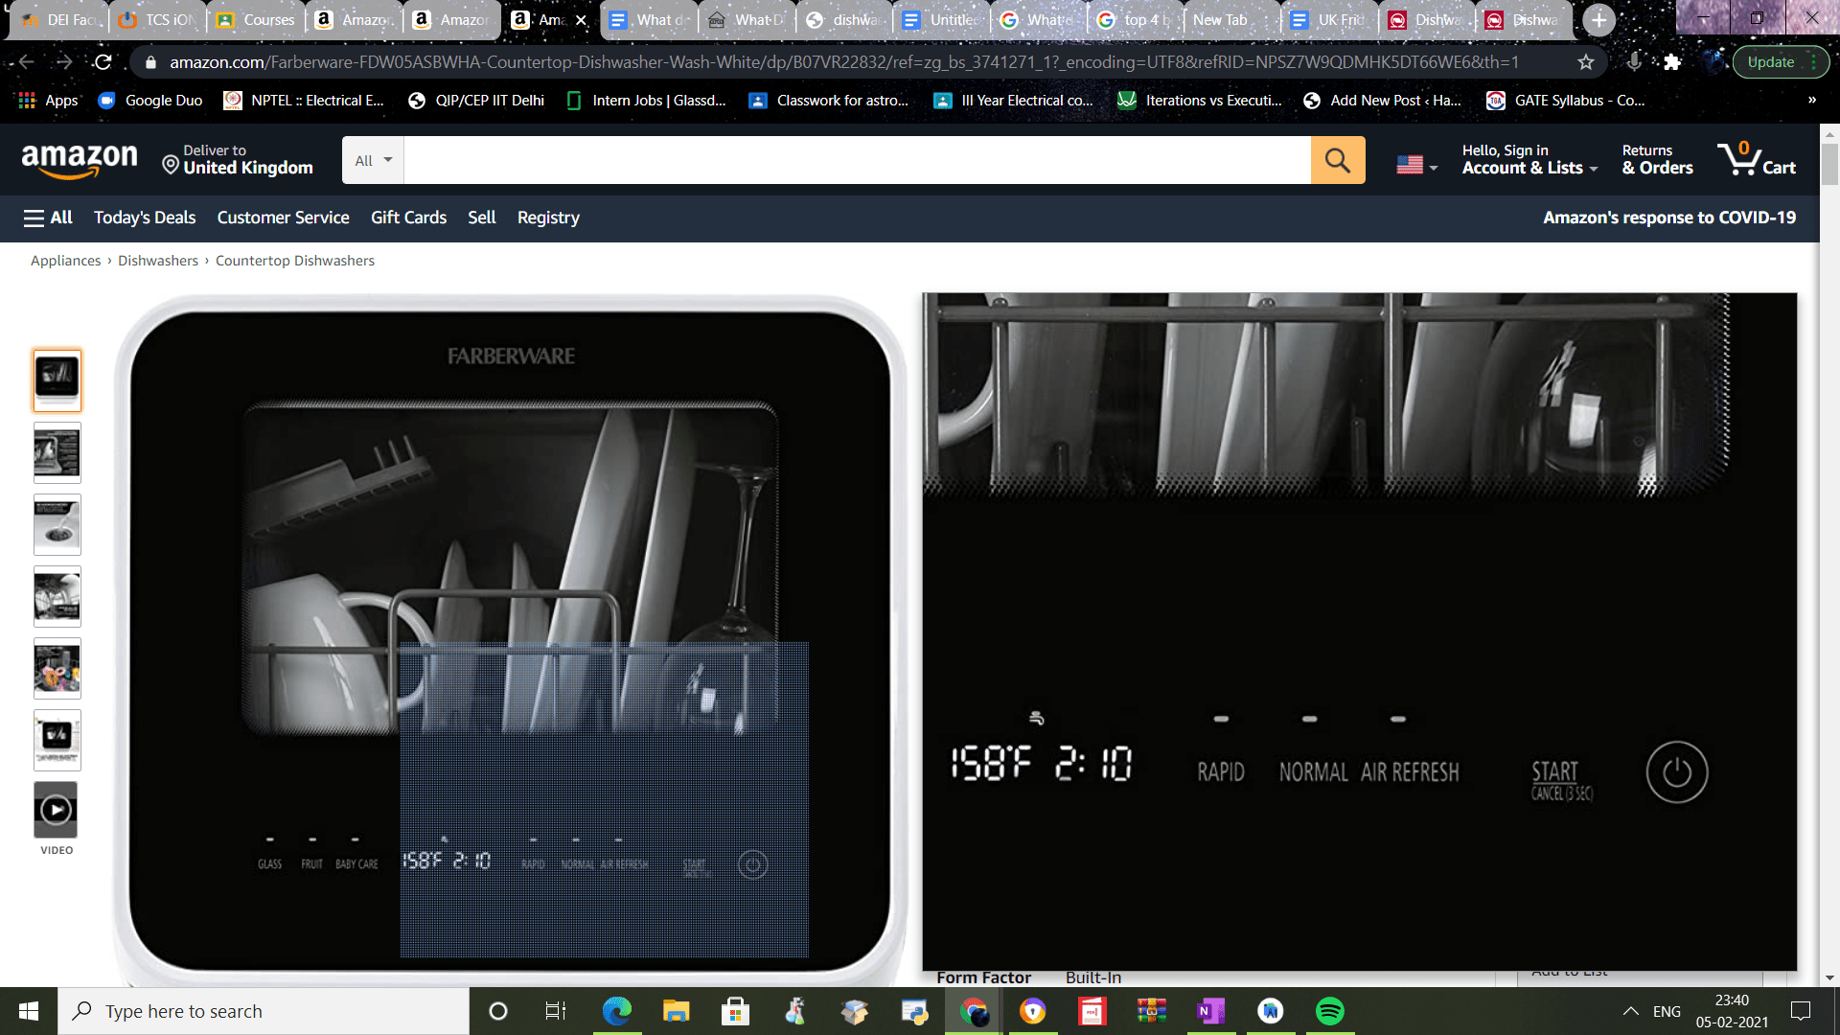Show more bookmarks with the chevron

point(1811,100)
